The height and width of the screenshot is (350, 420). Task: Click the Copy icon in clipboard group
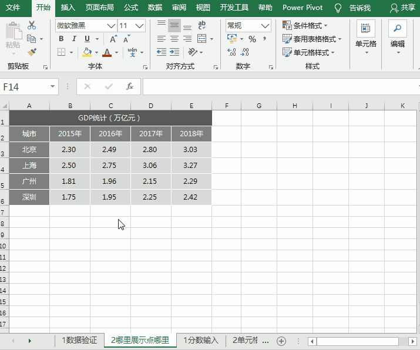pyautogui.click(x=32, y=39)
